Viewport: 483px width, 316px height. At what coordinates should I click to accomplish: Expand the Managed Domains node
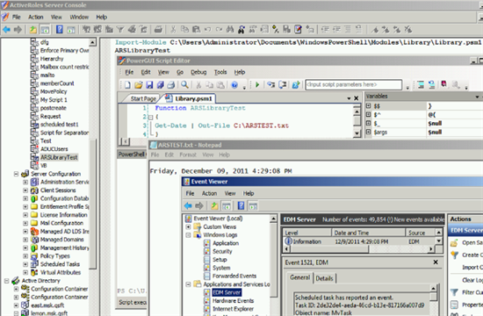click(x=25, y=240)
